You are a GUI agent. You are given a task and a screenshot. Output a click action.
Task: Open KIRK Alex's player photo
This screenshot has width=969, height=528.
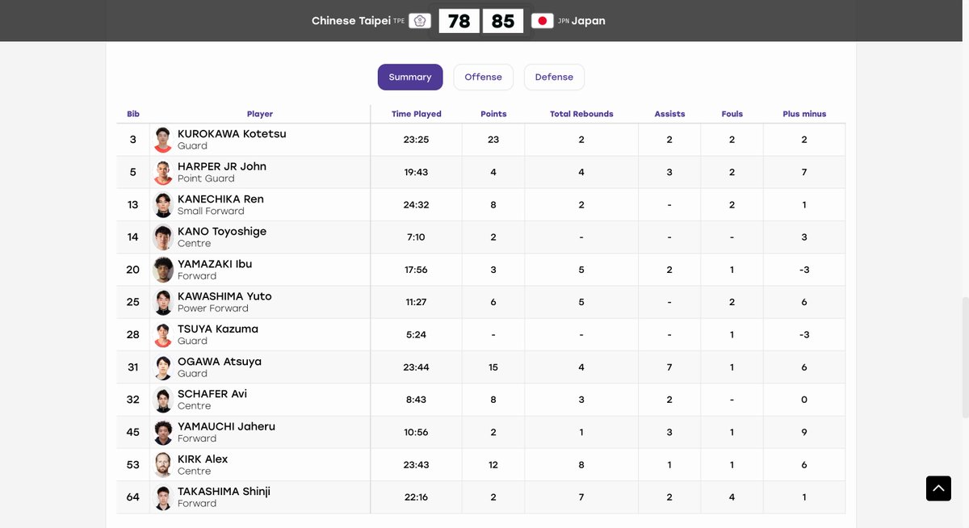tap(163, 464)
